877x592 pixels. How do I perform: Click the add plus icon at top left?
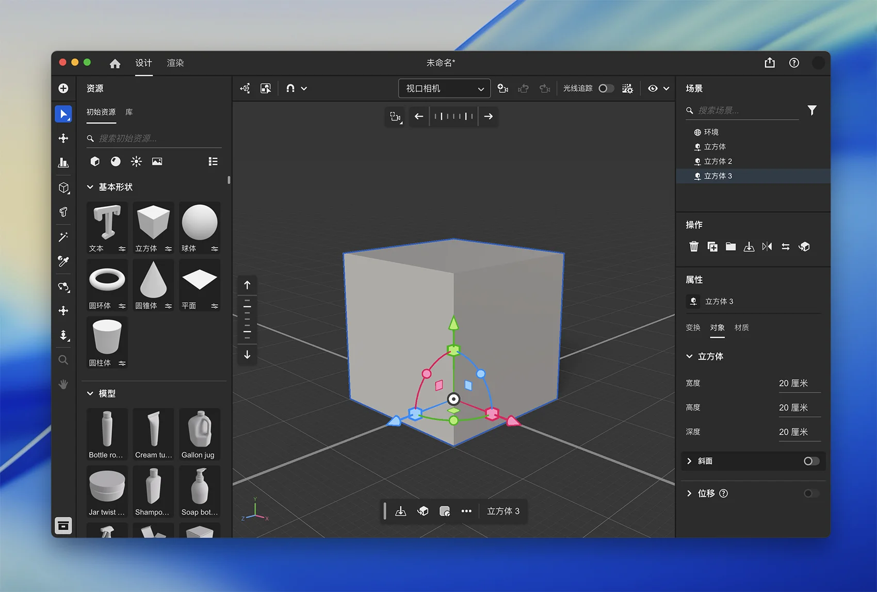pyautogui.click(x=63, y=88)
